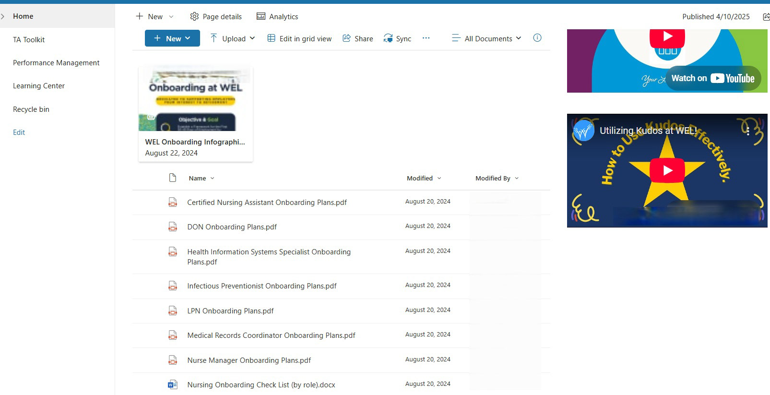Open the more options ellipsis in toolbar

click(426, 38)
